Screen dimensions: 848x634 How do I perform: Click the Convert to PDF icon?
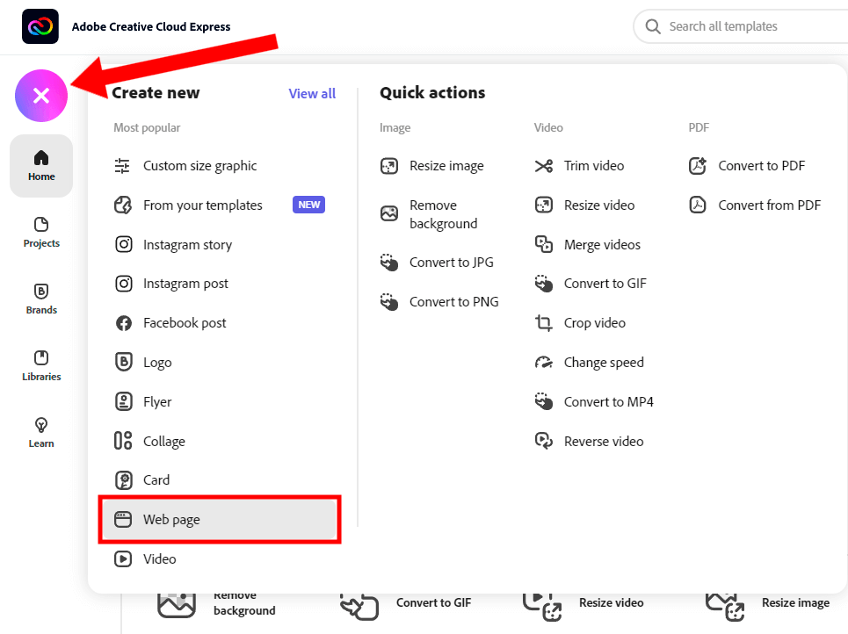pyautogui.click(x=698, y=166)
